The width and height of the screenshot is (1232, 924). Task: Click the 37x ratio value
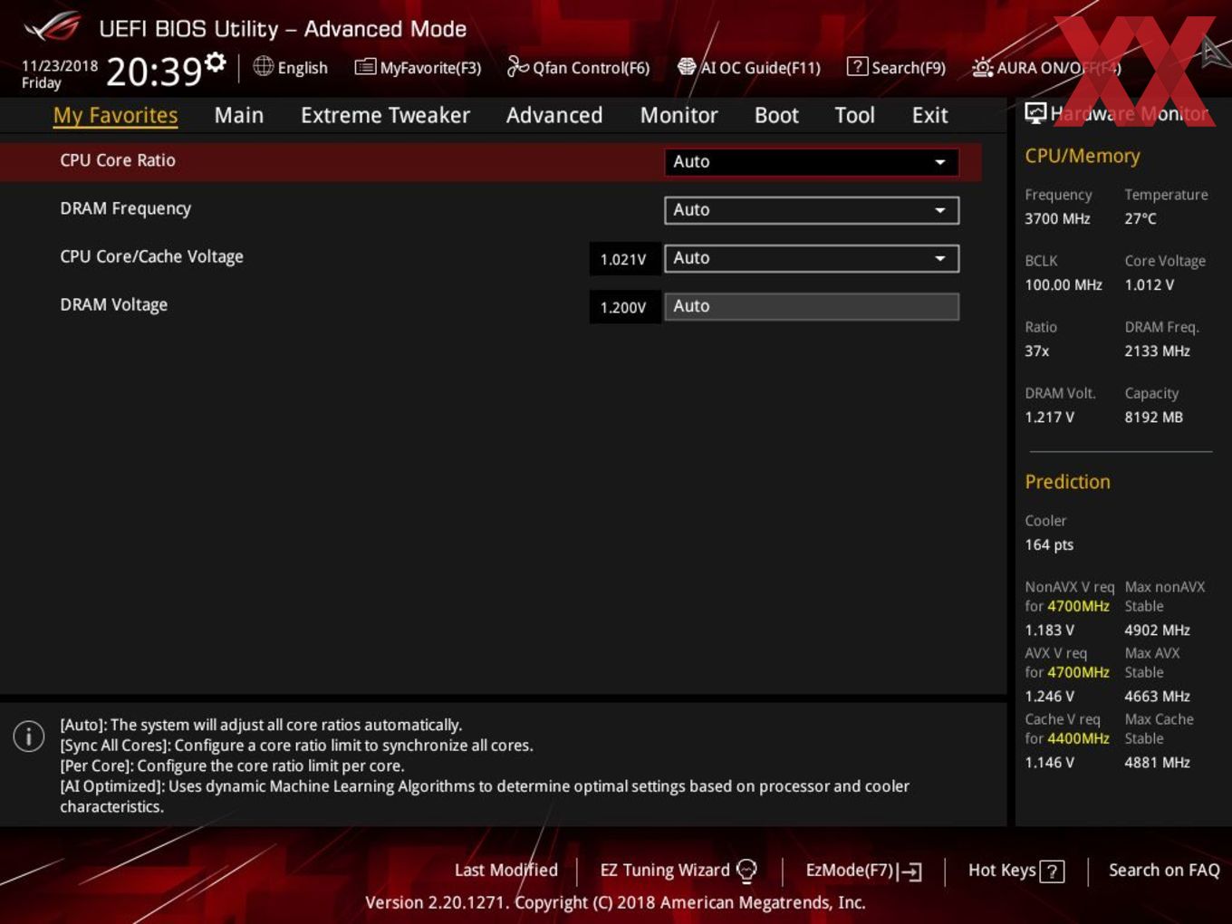[1037, 351]
